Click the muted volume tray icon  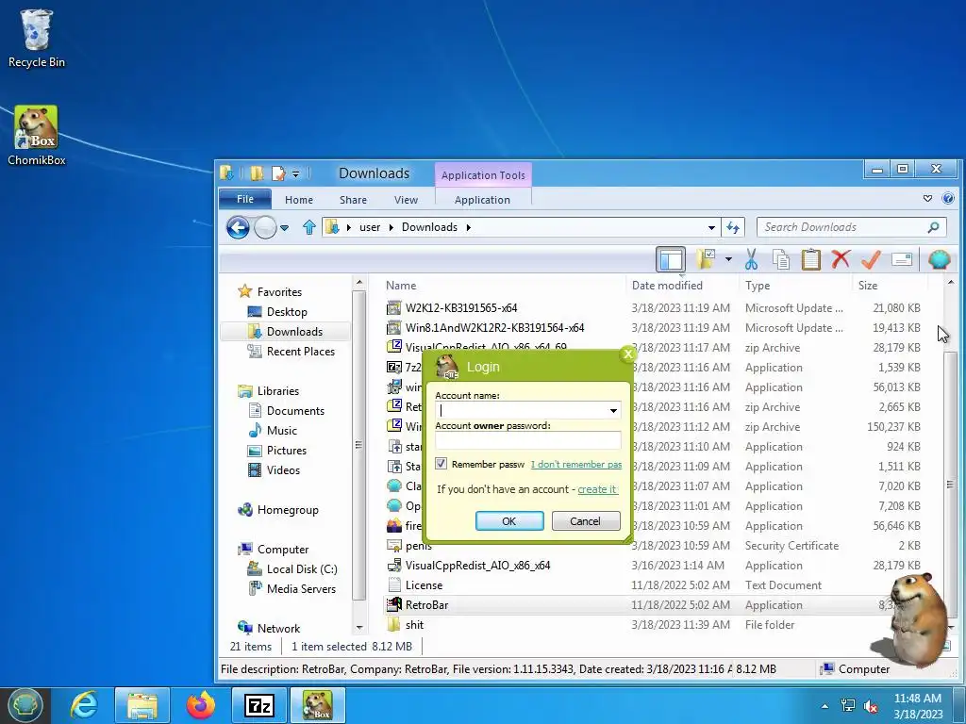(x=871, y=706)
